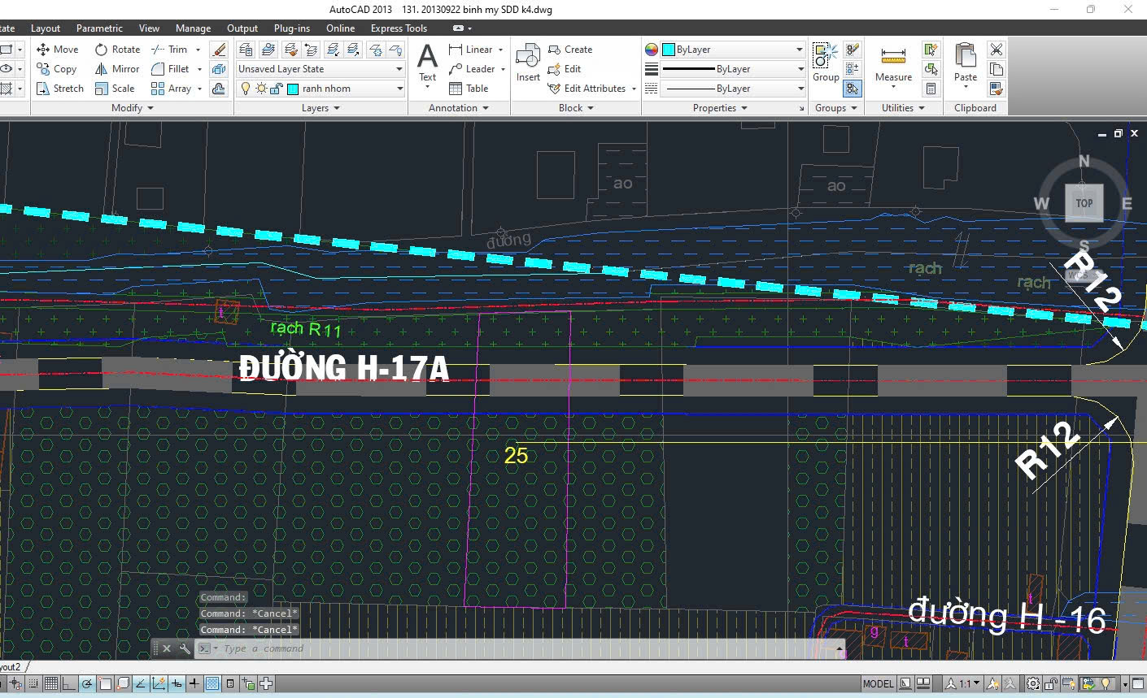Open the Insert block tool

coord(528,63)
